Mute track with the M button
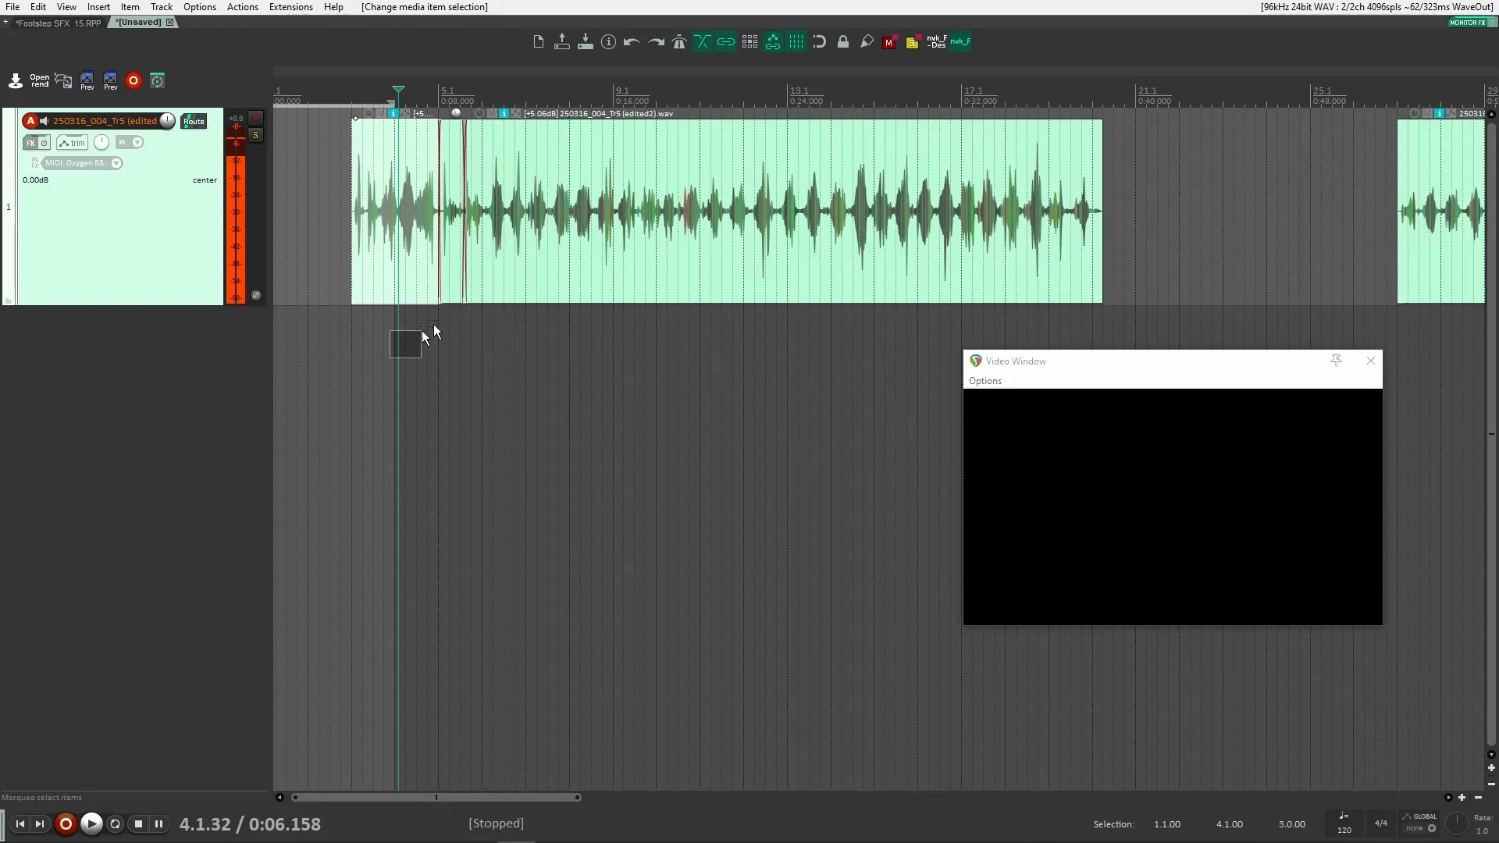The image size is (1499, 843). 255,118
